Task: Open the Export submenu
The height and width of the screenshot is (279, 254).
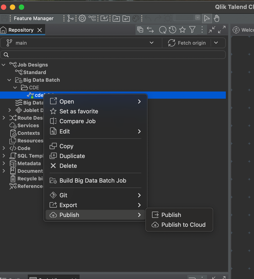Action: 95,205
